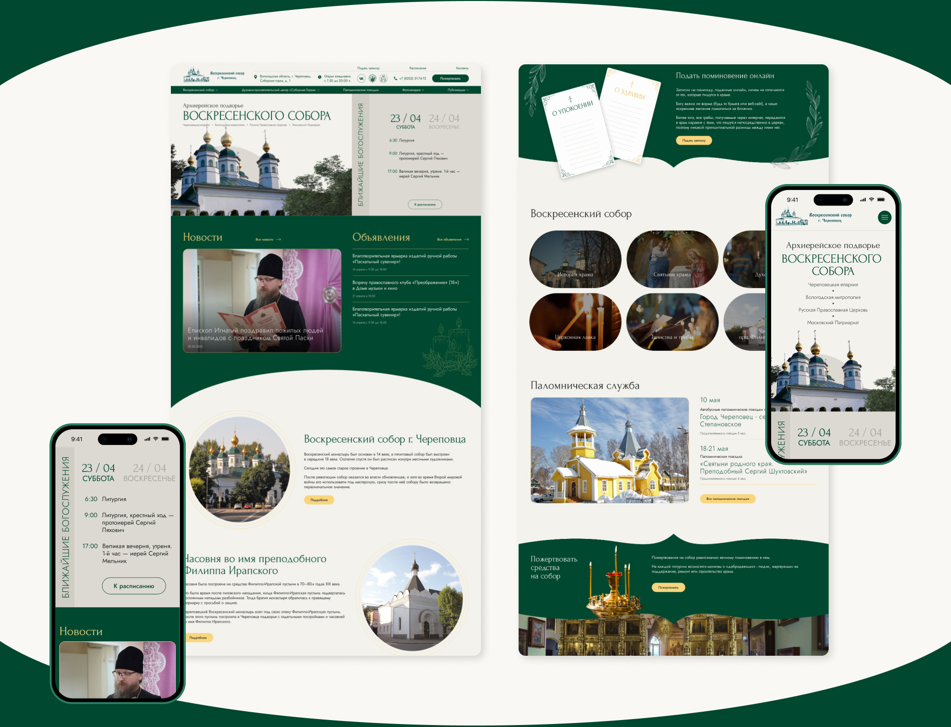Expand the Фотогалерея dropdown menu

(x=413, y=90)
